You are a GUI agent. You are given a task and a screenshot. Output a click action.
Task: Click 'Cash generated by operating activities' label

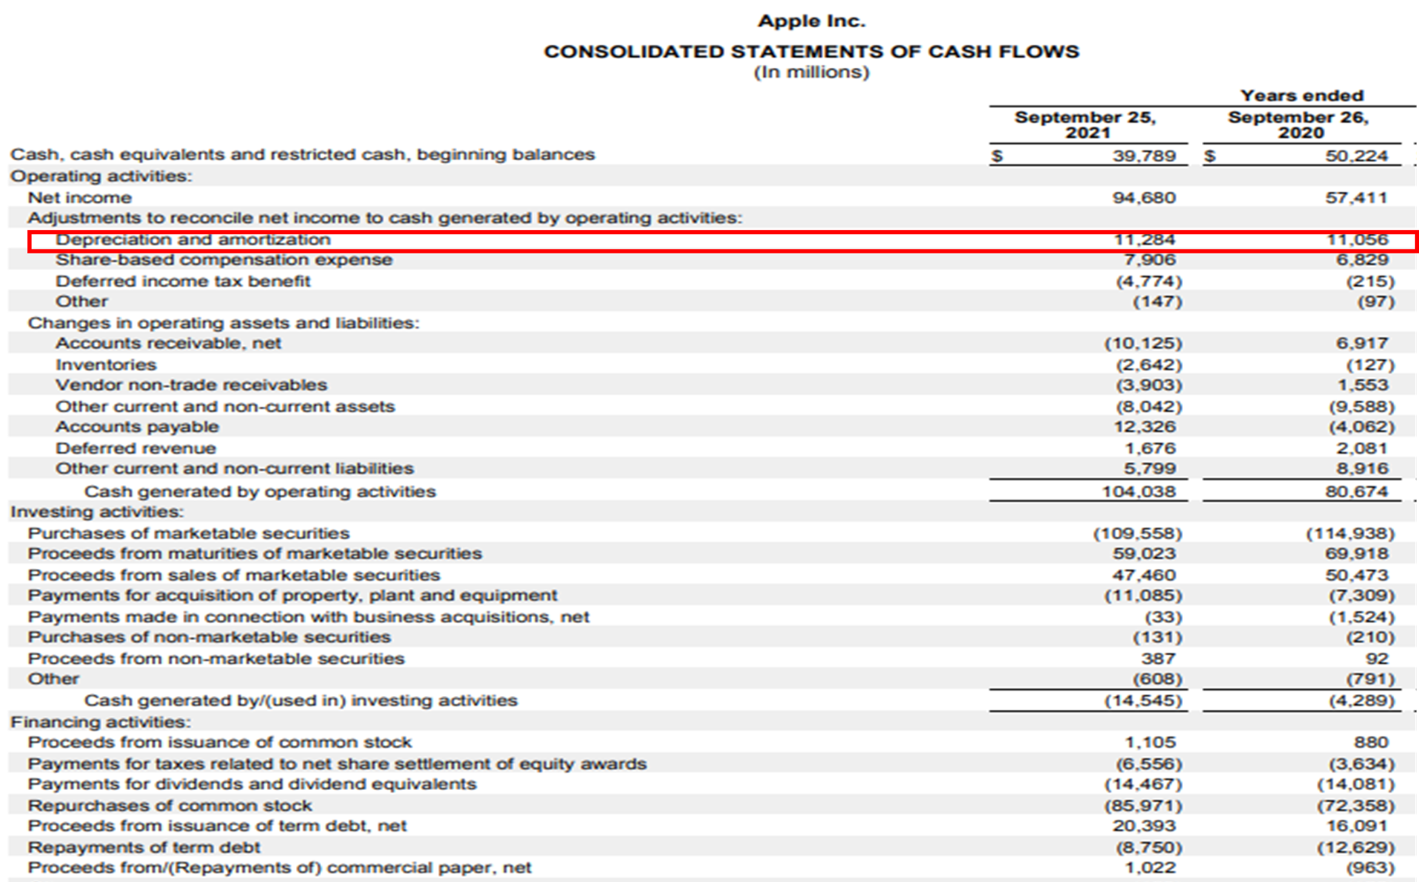pyautogui.click(x=260, y=491)
